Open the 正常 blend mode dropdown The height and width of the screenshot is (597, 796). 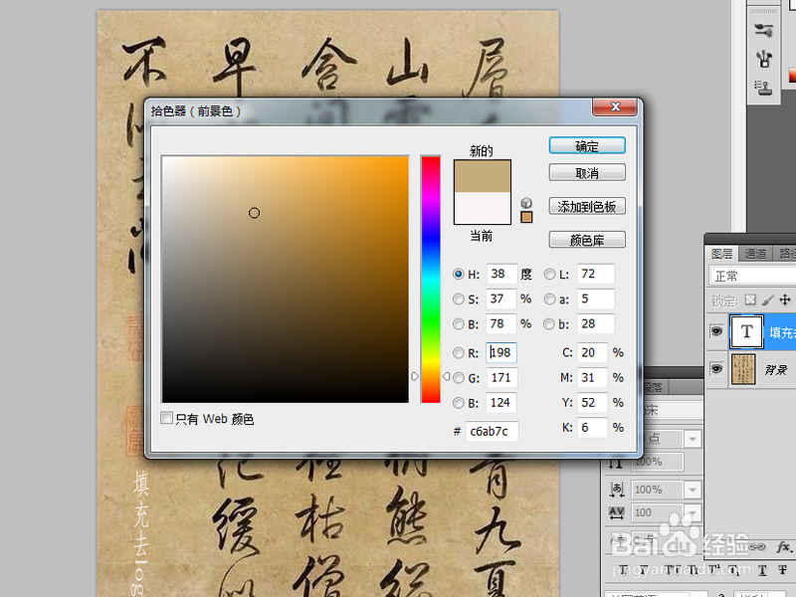coord(752,276)
